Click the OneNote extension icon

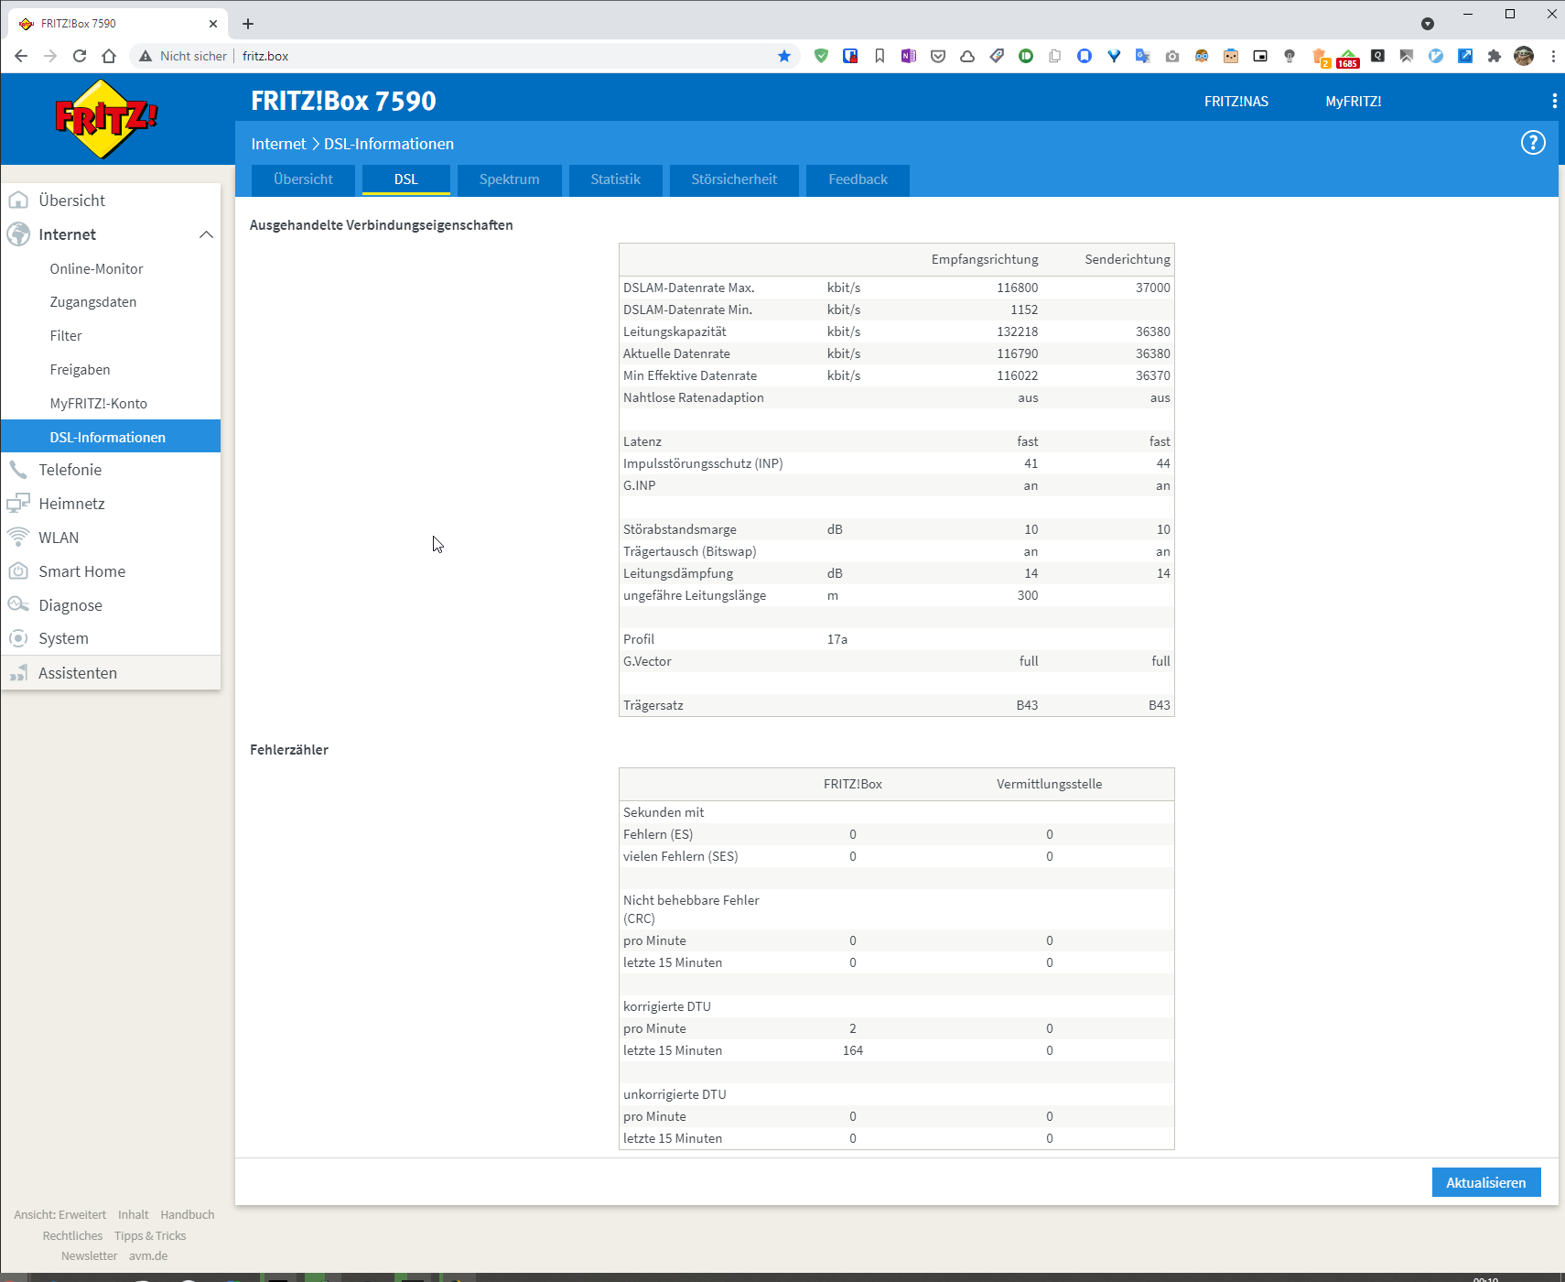click(909, 56)
